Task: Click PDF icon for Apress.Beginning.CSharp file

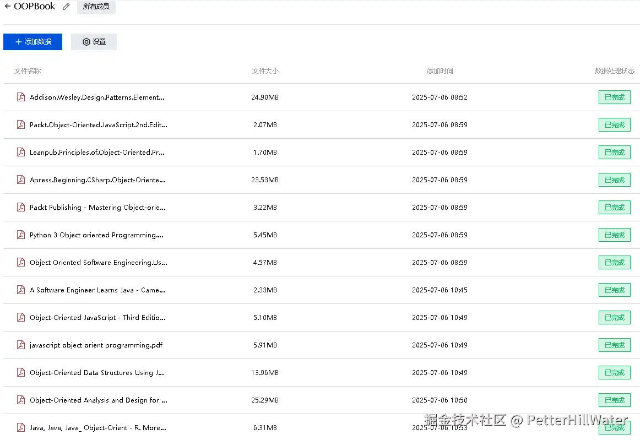Action: click(21, 180)
